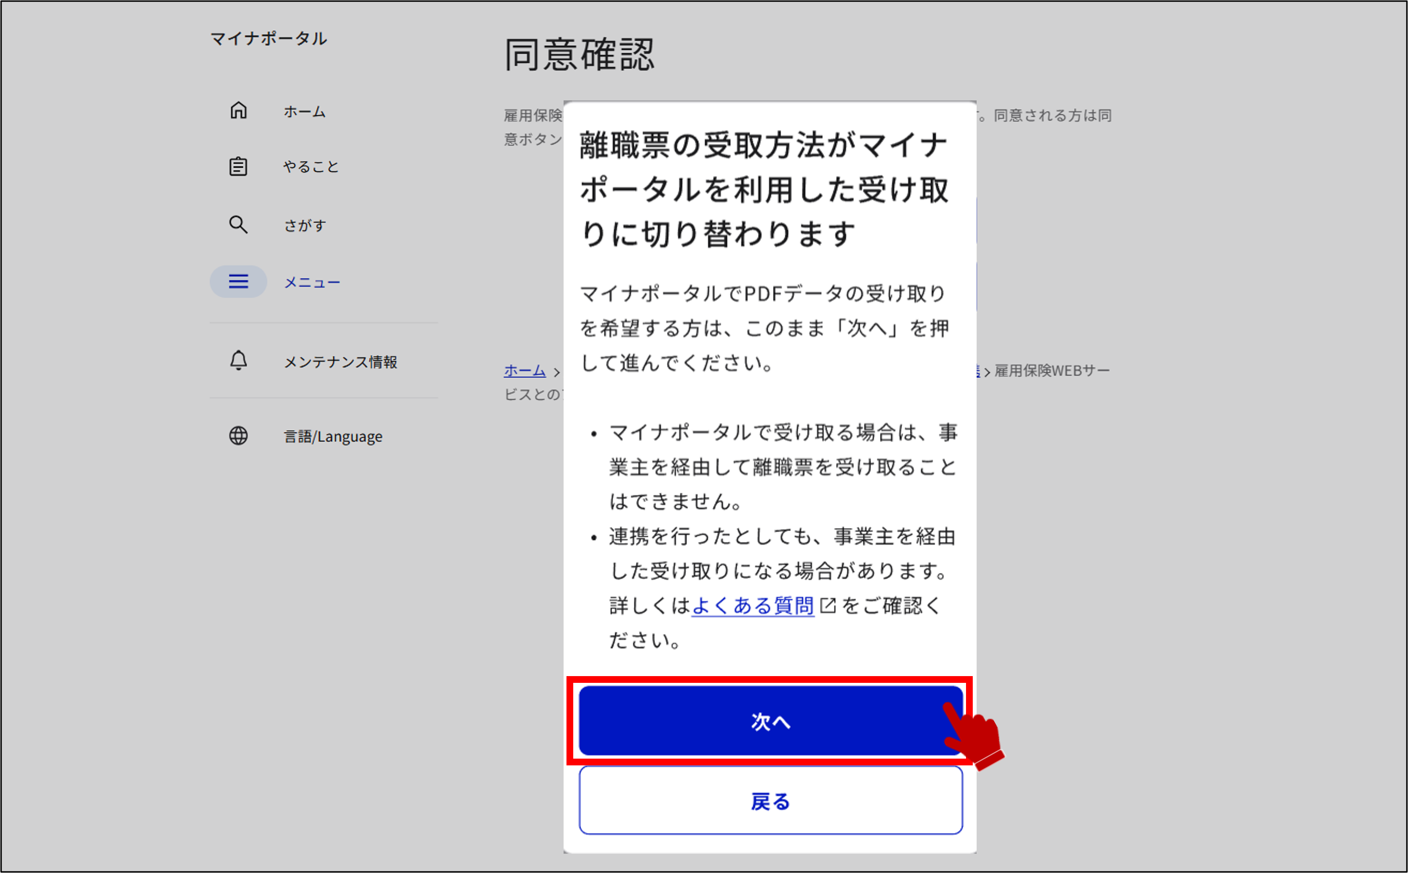Click the マイナポータル logo text
1408x873 pixels.
click(268, 39)
